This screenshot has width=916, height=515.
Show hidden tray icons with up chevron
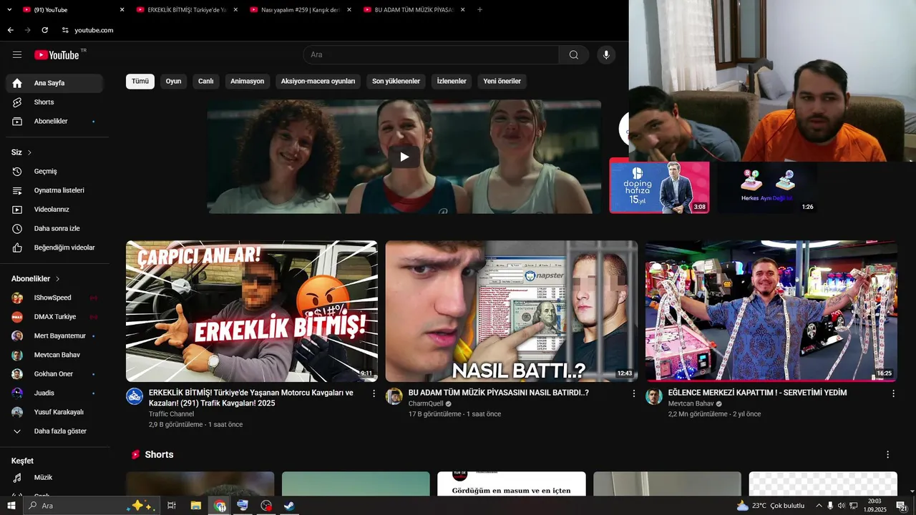coord(819,506)
